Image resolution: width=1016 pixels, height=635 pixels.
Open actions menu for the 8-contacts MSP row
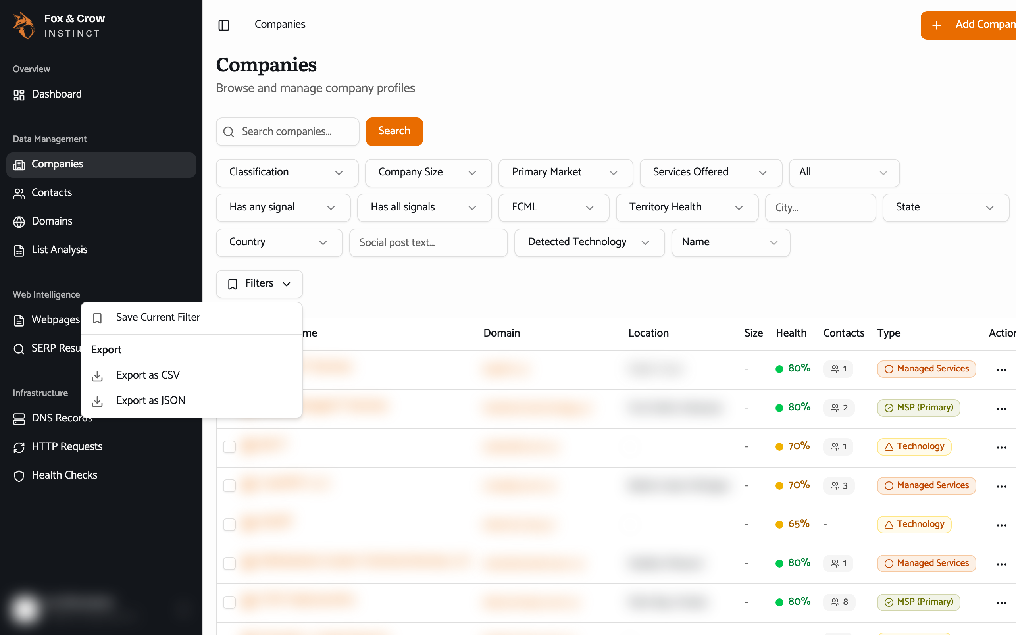point(1001,603)
